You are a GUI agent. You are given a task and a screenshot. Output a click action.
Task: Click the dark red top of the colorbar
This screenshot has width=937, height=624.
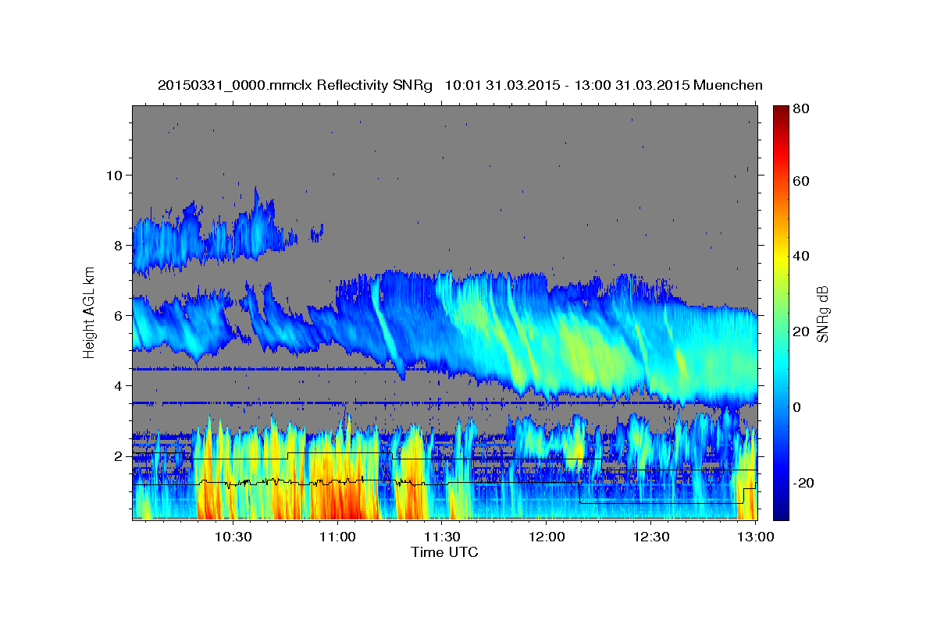click(781, 112)
